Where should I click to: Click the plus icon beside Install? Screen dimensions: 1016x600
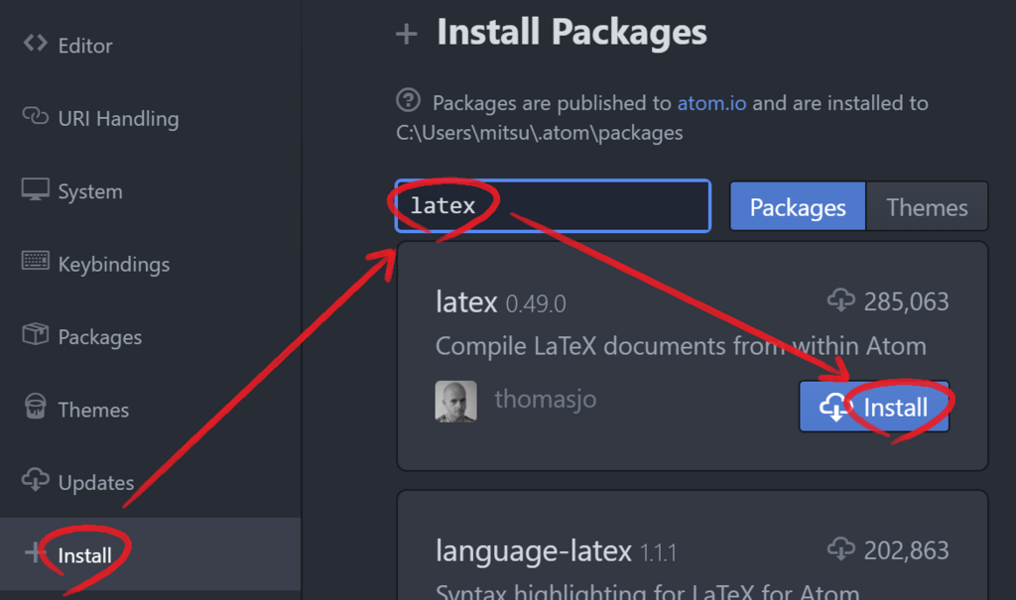[35, 553]
